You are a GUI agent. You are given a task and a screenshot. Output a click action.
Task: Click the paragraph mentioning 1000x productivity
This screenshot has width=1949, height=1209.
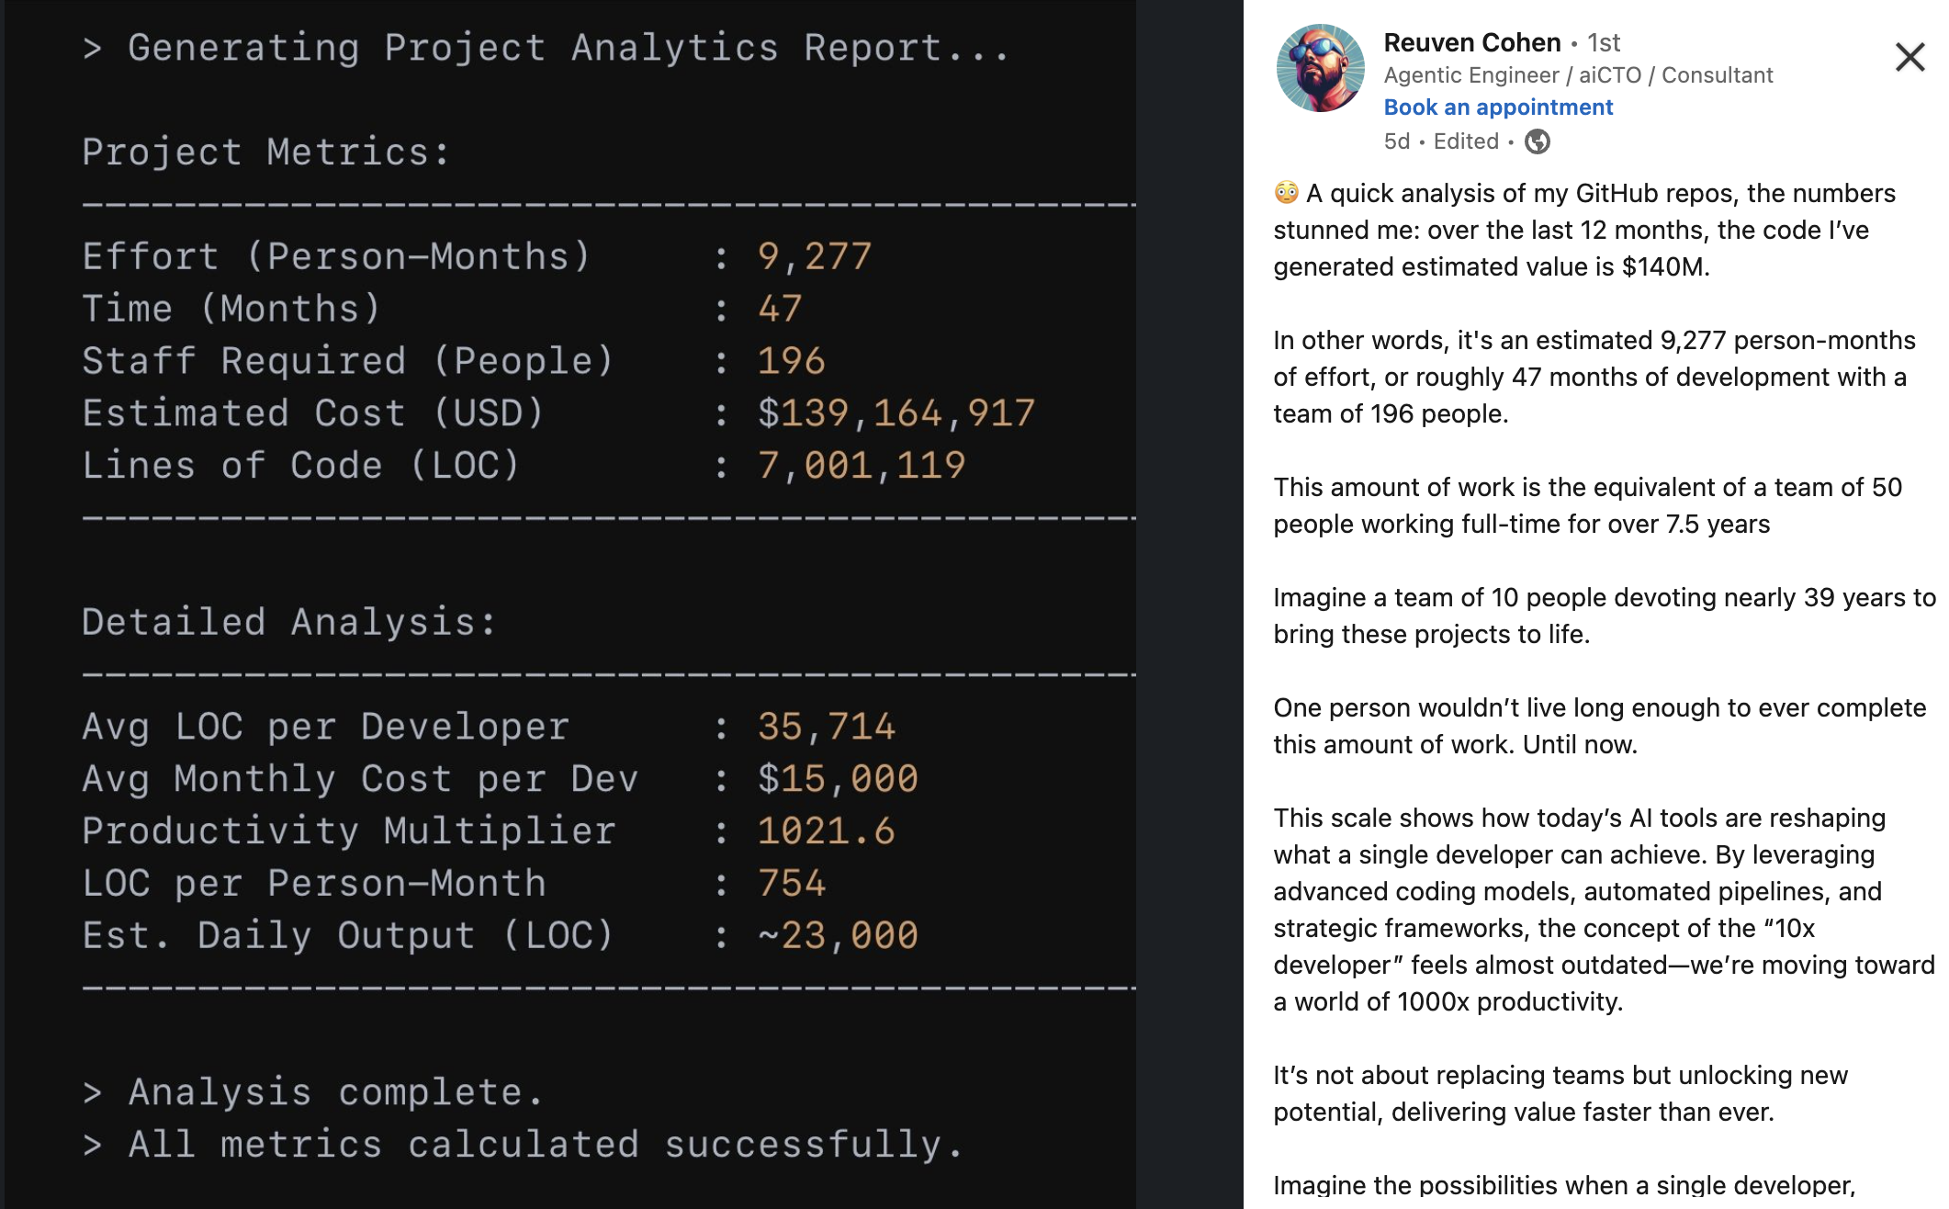1603,910
